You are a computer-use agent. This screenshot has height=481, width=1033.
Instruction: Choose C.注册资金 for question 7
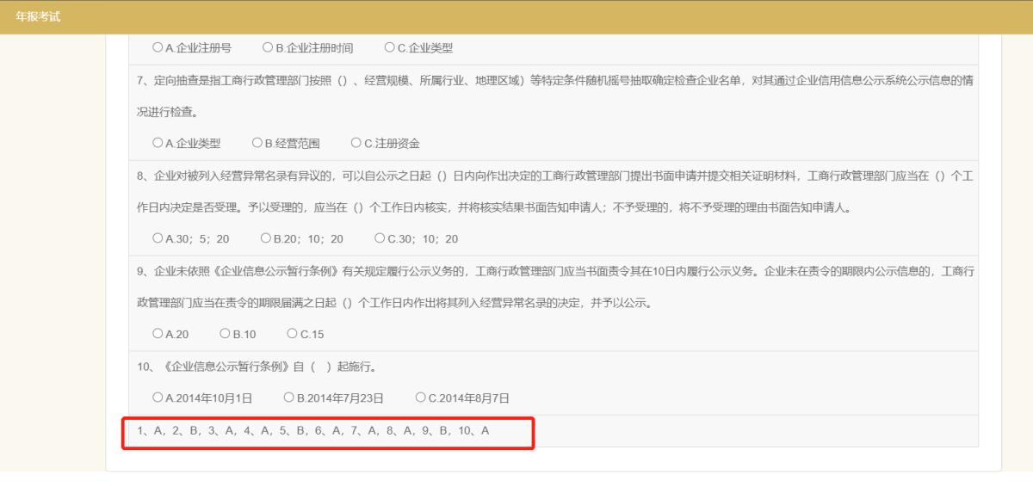[356, 143]
